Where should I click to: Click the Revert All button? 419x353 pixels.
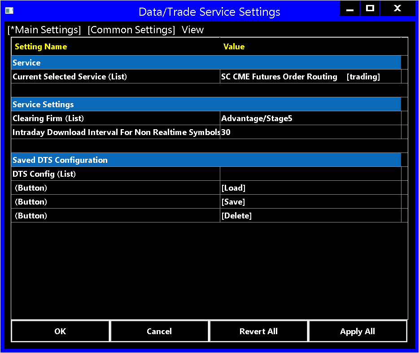[258, 331]
